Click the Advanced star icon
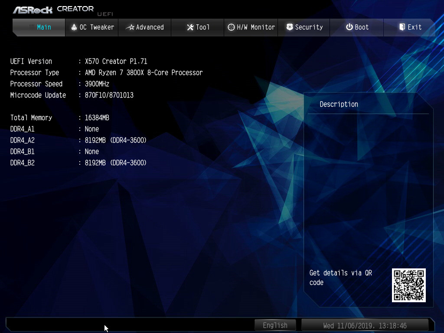Viewport: 444px width, 333px height. (130, 27)
